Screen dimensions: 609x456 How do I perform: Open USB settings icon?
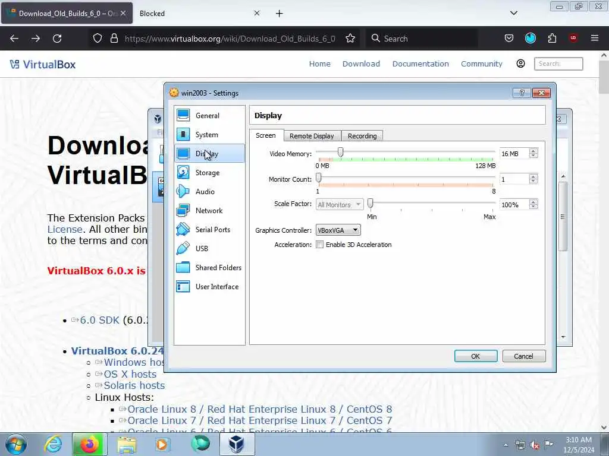183,248
